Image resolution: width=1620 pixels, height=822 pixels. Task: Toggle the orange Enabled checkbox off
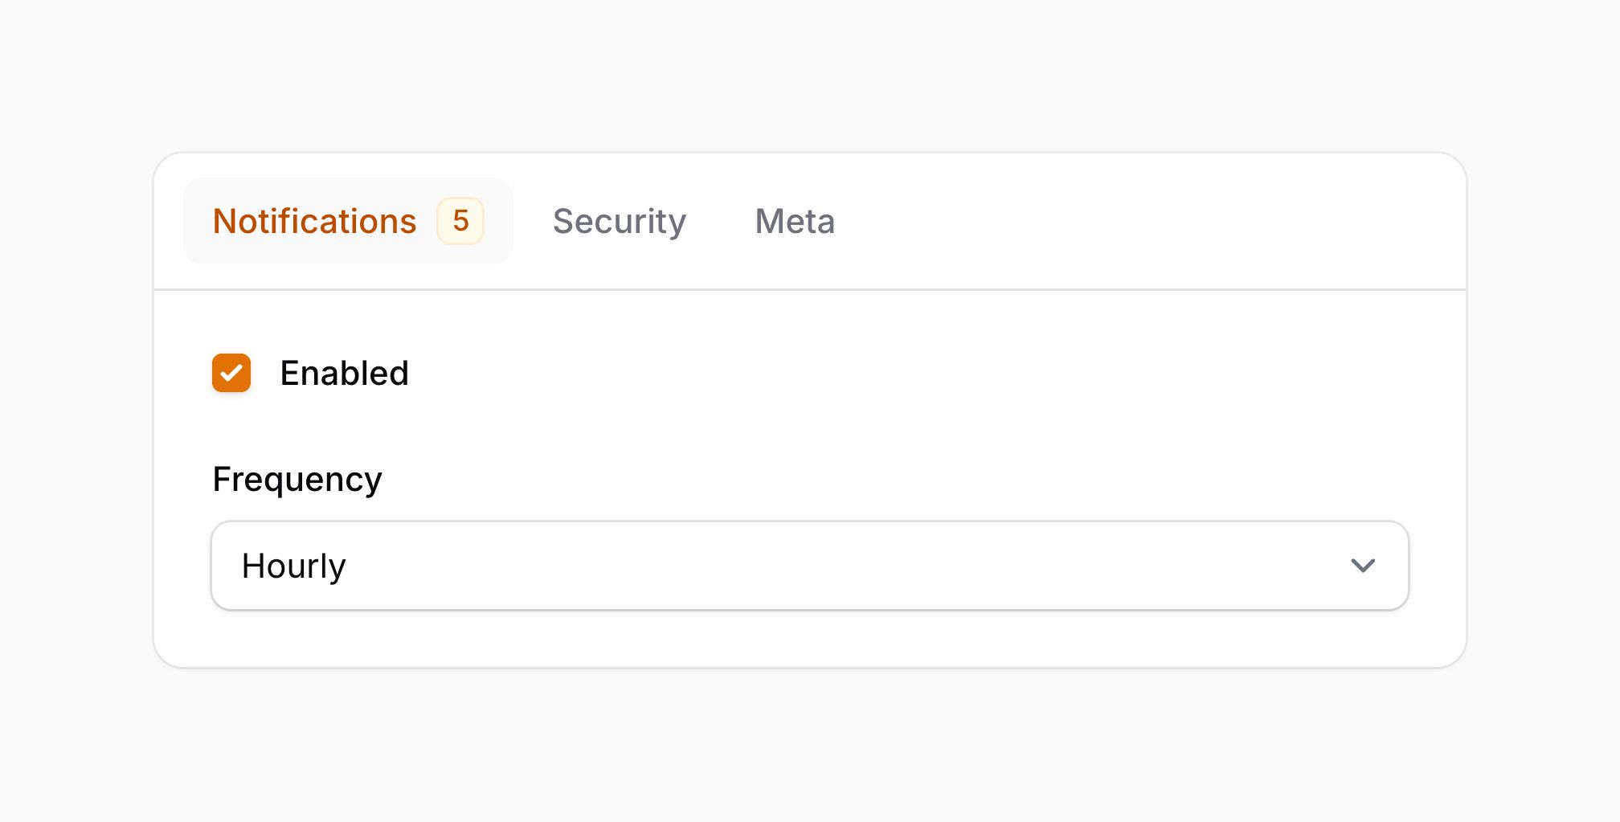click(x=231, y=373)
